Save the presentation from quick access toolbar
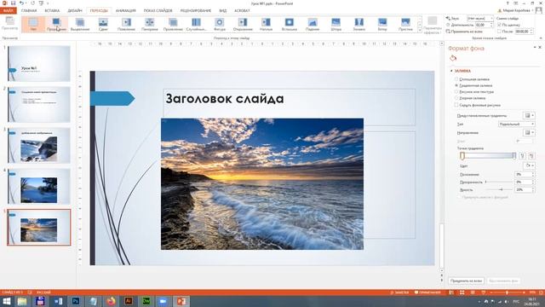This screenshot has height=307, width=545. click(x=14, y=3)
